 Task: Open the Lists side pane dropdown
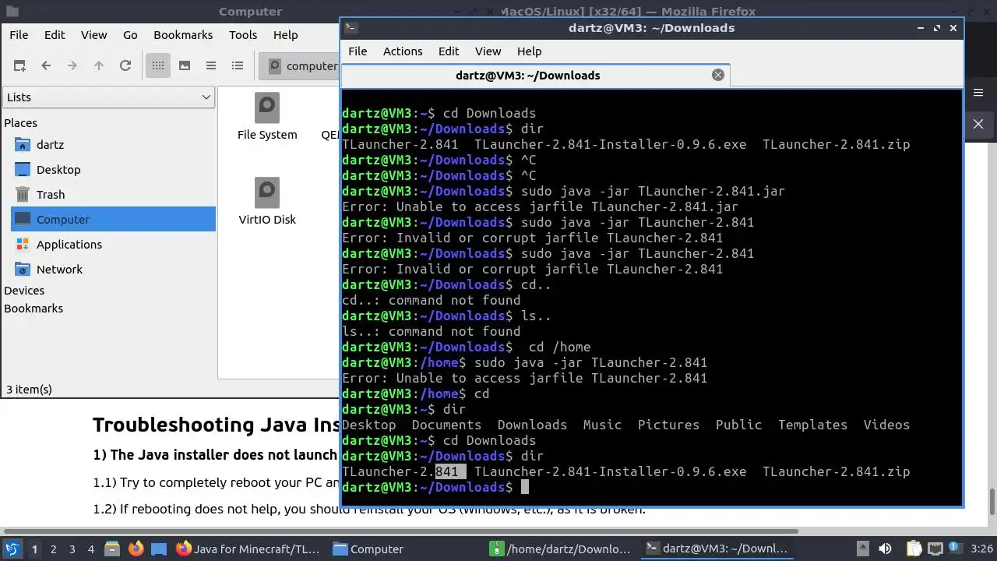point(108,97)
